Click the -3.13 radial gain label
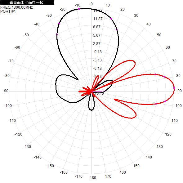 97,60
